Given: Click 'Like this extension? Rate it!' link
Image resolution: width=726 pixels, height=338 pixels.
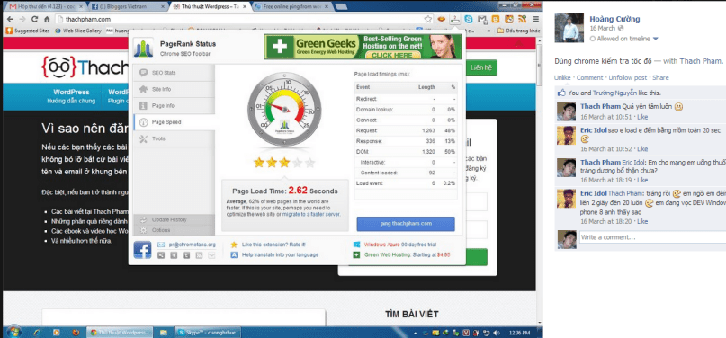Looking at the screenshot, I should tap(273, 245).
